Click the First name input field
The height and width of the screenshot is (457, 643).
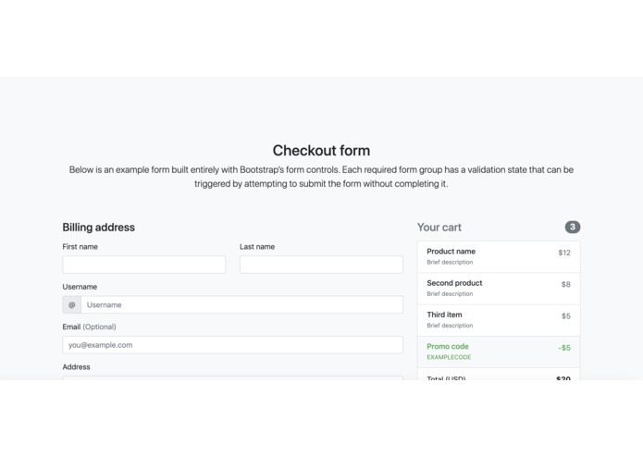144,265
